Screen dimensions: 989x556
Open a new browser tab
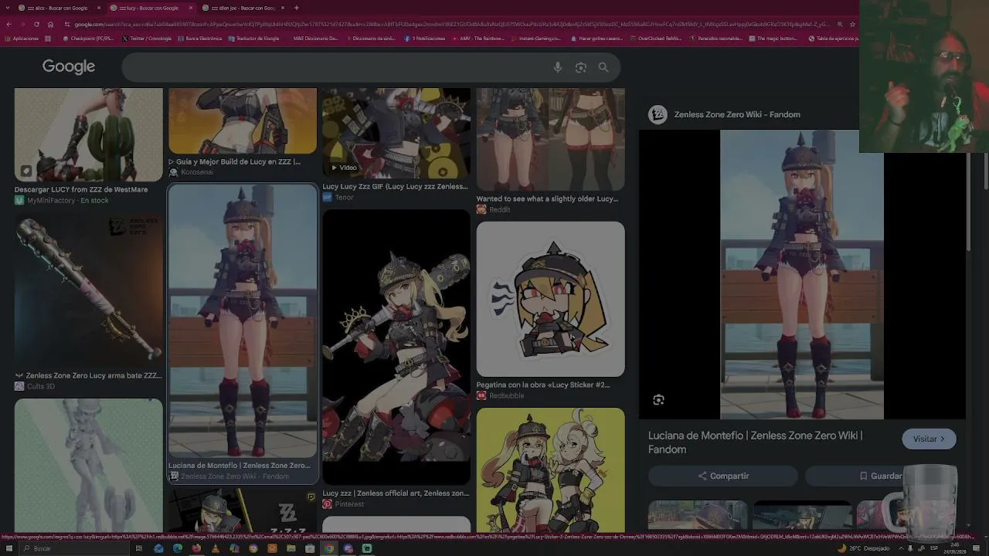click(x=298, y=8)
